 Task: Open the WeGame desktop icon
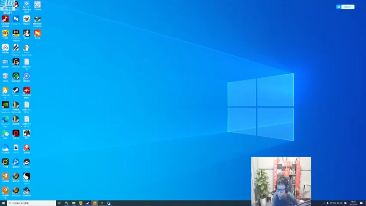[x=16, y=62]
